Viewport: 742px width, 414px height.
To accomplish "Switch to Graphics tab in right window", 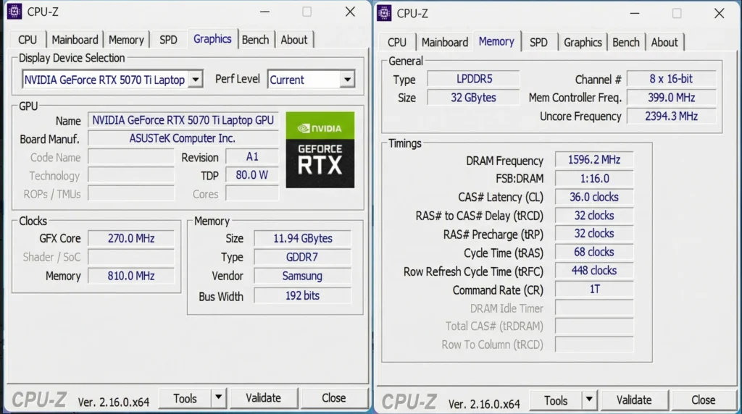I will 583,42.
